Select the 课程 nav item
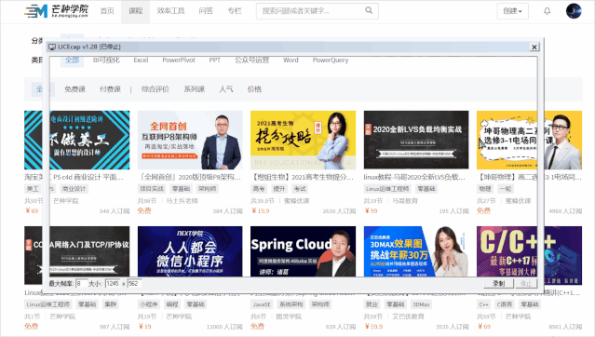595x337 pixels. click(135, 11)
